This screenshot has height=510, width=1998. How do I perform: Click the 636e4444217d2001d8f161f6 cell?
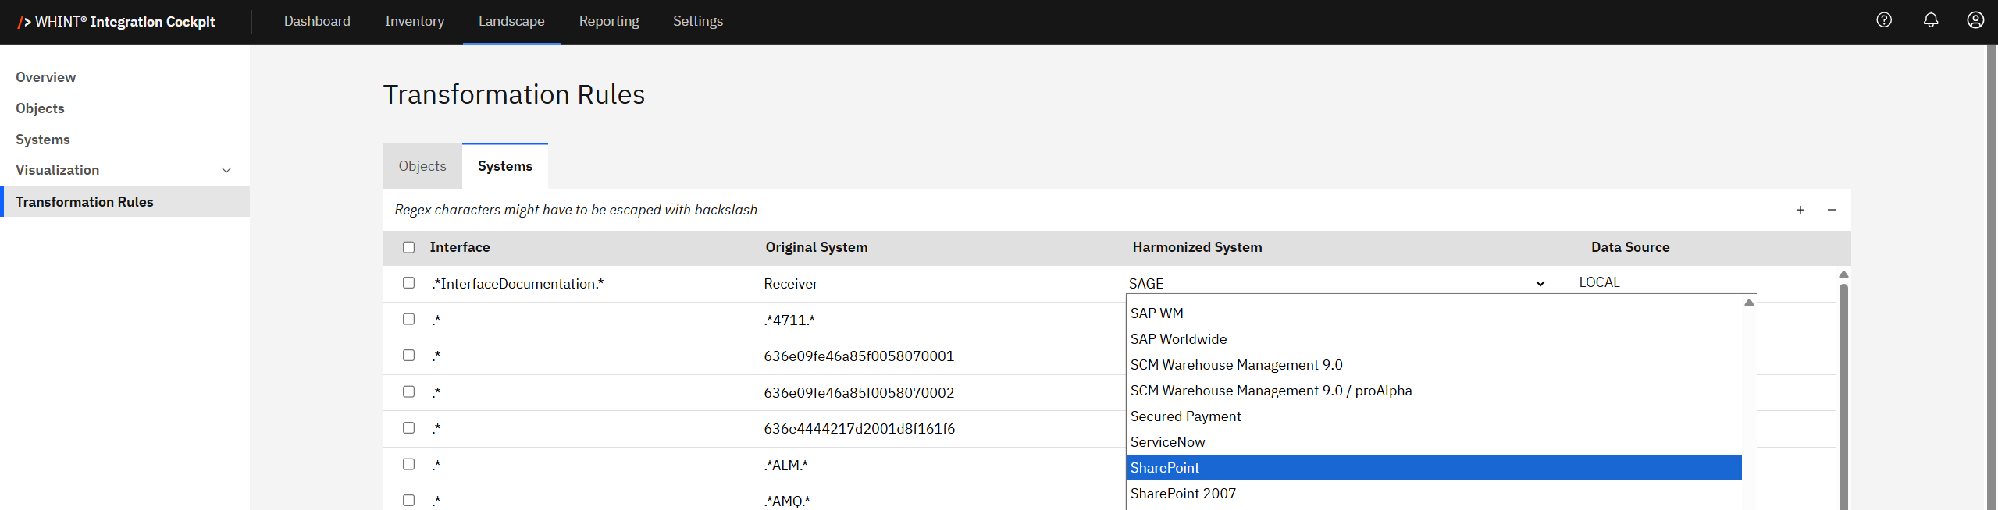coord(860,429)
